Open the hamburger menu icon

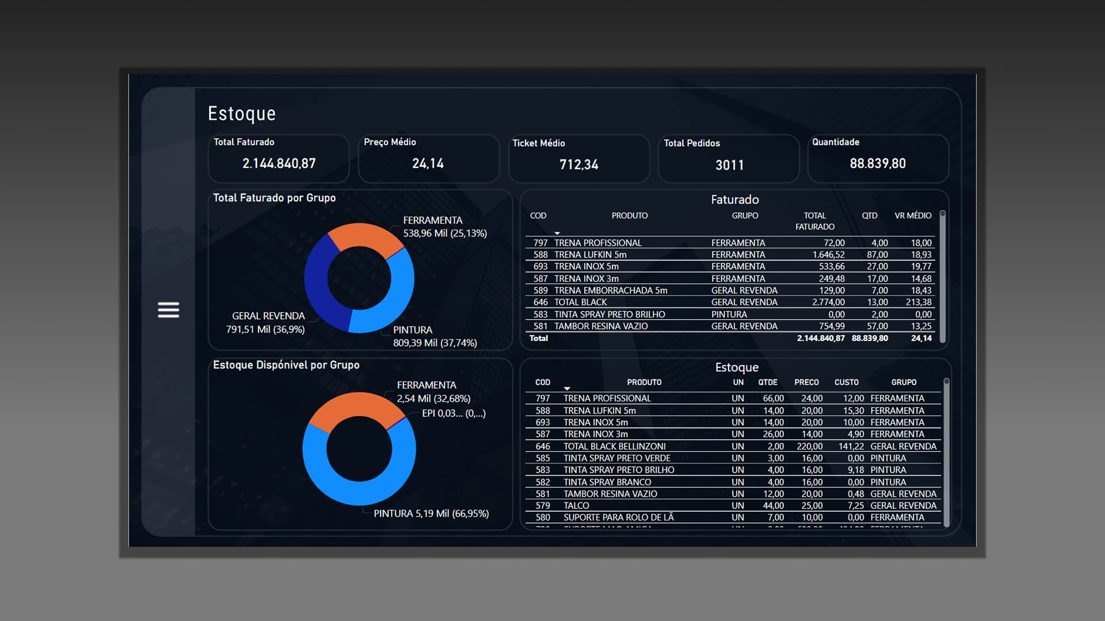168,310
